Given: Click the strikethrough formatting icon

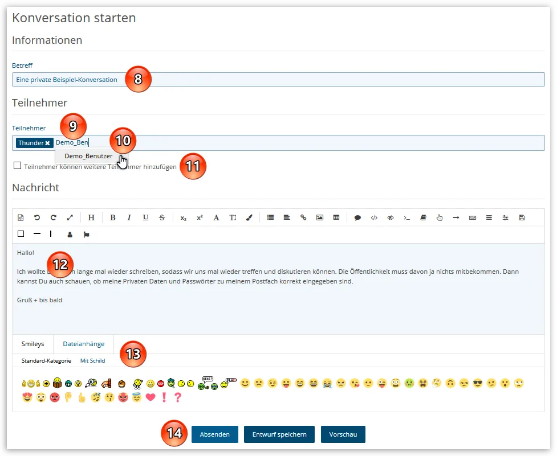Looking at the screenshot, I should (x=162, y=217).
